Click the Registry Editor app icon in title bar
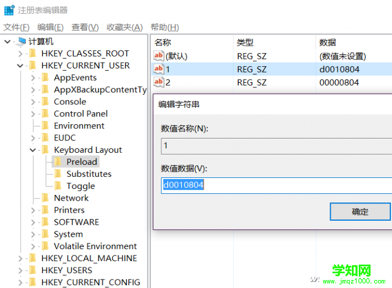392x288 pixels. click(9, 10)
